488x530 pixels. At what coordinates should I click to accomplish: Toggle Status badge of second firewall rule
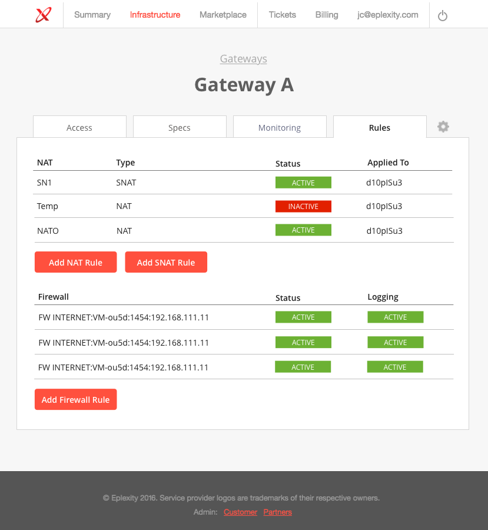pos(303,342)
